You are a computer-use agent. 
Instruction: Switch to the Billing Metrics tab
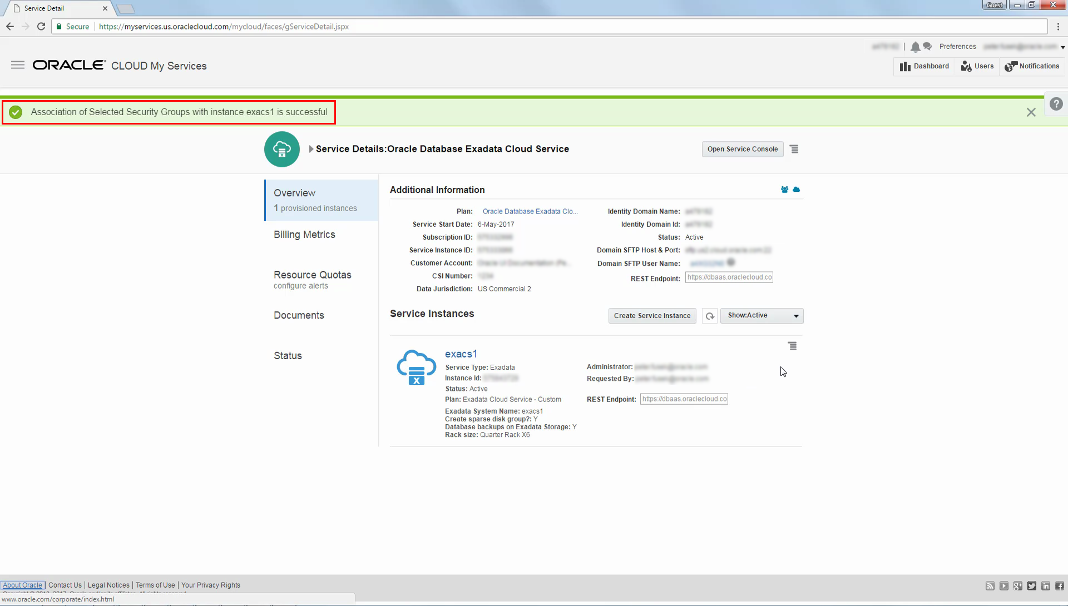(304, 235)
